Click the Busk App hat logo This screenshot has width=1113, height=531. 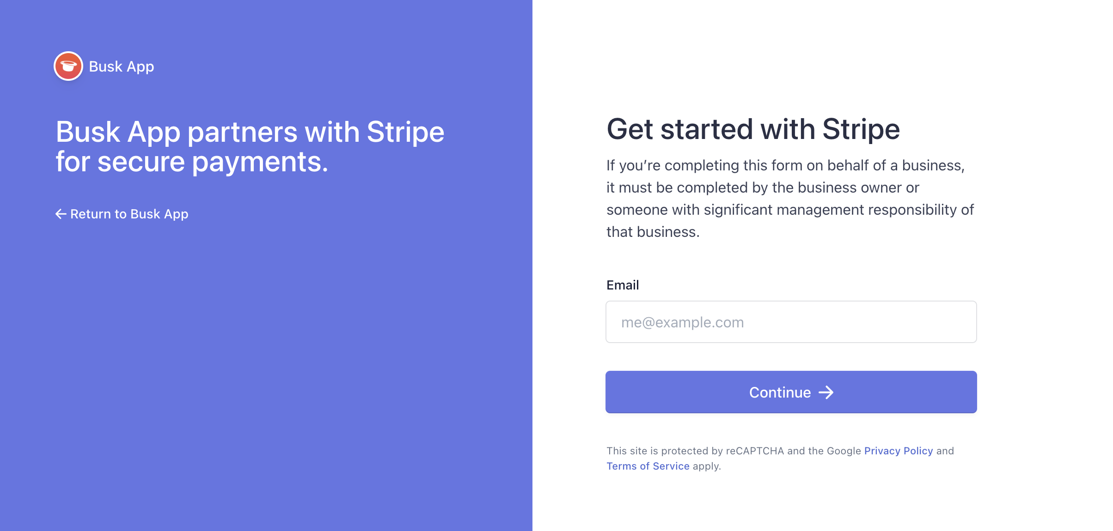point(68,66)
